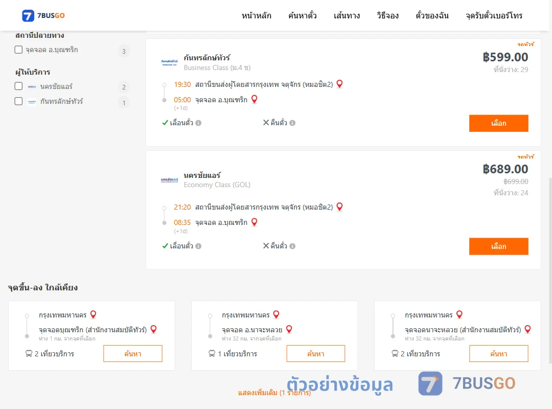Click the นครชัยแอร์ operator name on trip card

tap(202, 175)
